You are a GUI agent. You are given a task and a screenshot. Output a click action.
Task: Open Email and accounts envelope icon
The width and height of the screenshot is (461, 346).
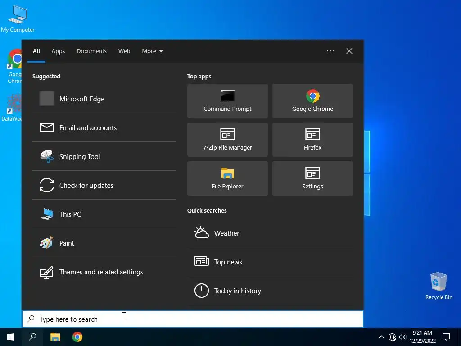coord(47,127)
